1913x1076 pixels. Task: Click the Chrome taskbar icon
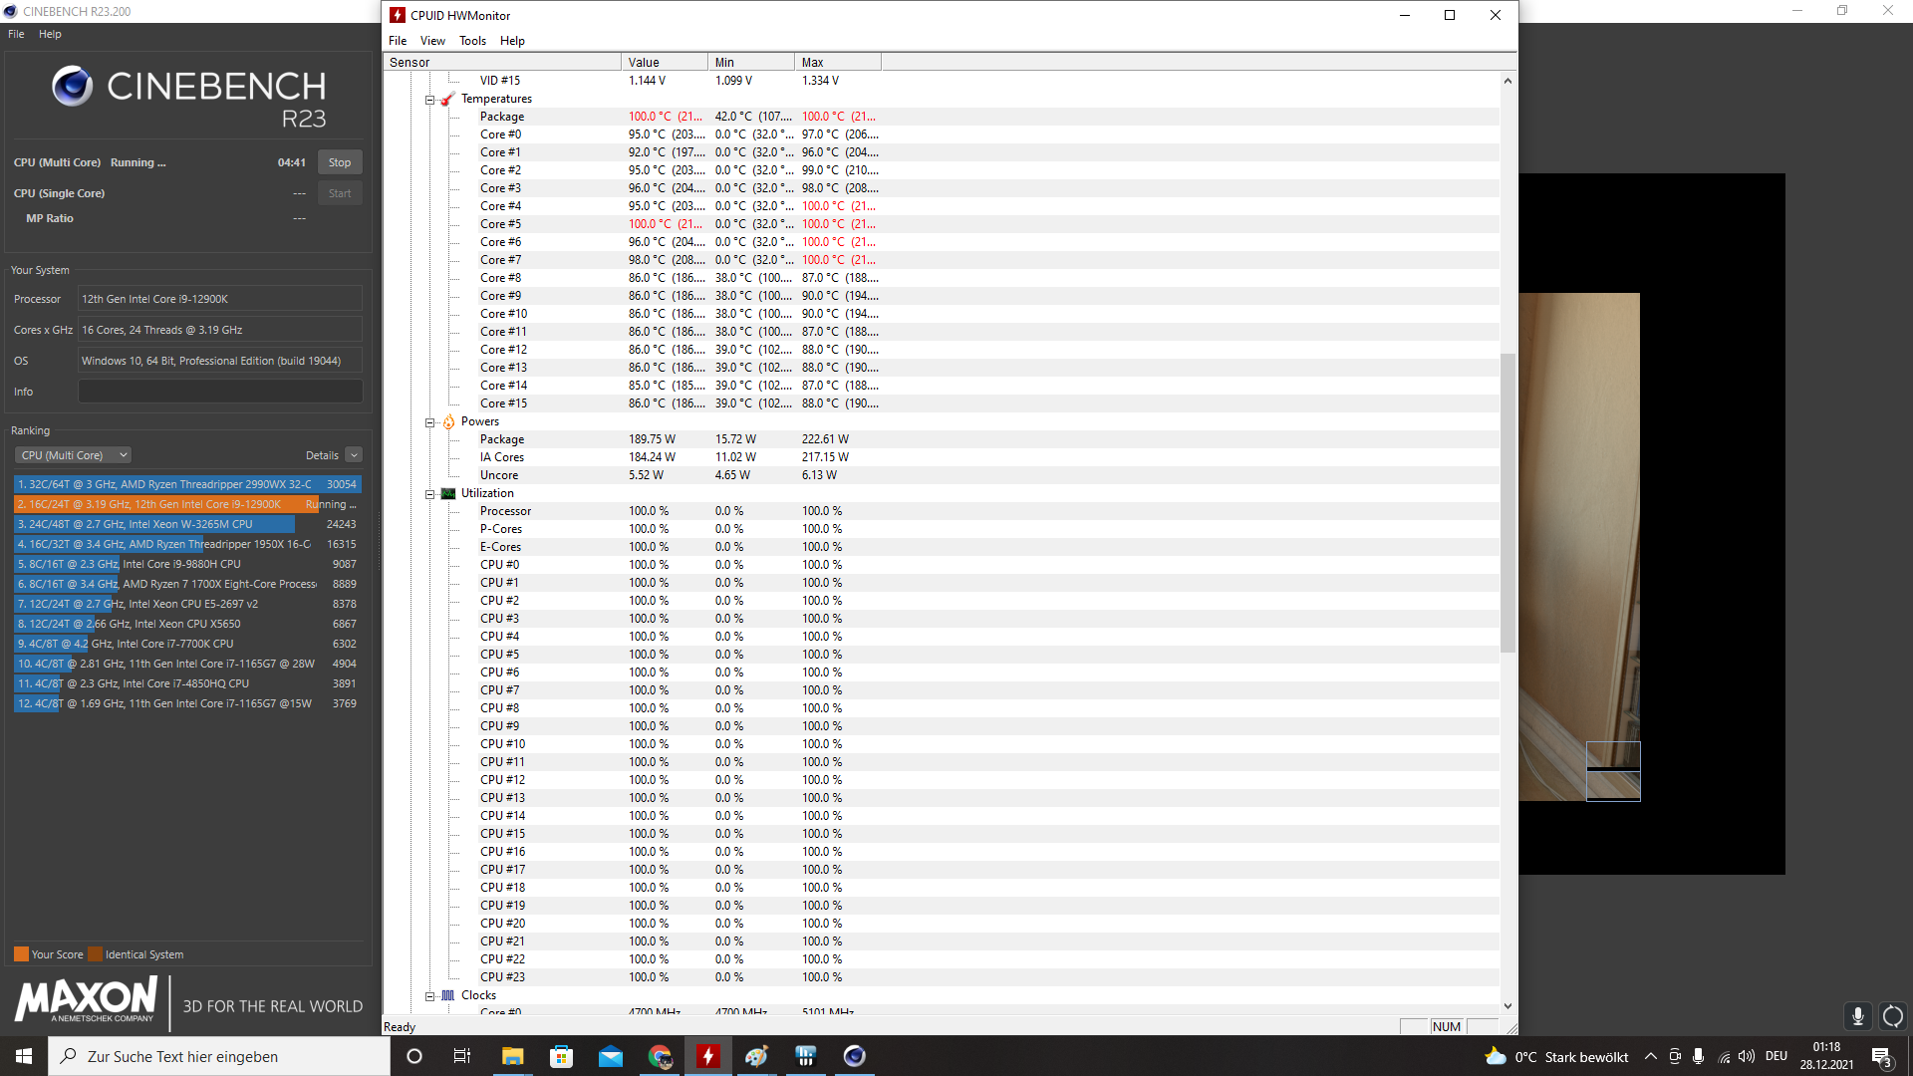click(659, 1056)
